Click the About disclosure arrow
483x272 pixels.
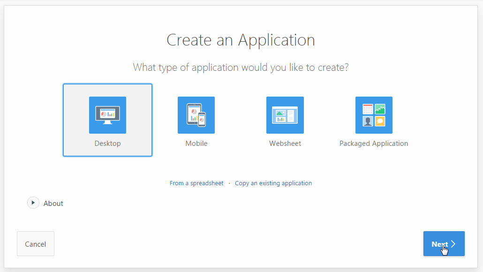(x=33, y=203)
